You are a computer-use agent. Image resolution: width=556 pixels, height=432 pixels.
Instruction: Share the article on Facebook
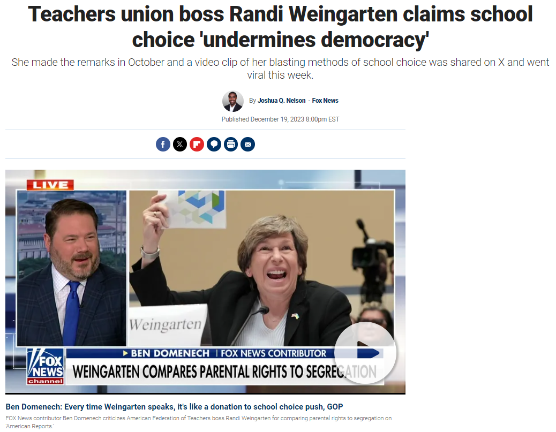tap(163, 144)
